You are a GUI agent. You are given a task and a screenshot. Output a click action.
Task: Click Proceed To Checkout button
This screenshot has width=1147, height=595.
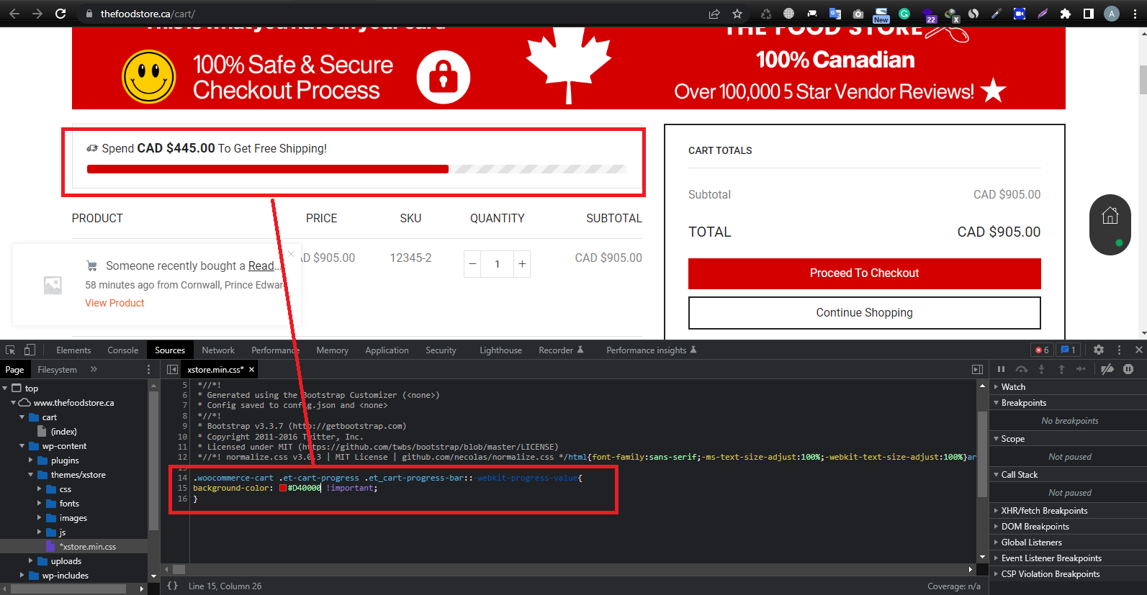pyautogui.click(x=864, y=273)
